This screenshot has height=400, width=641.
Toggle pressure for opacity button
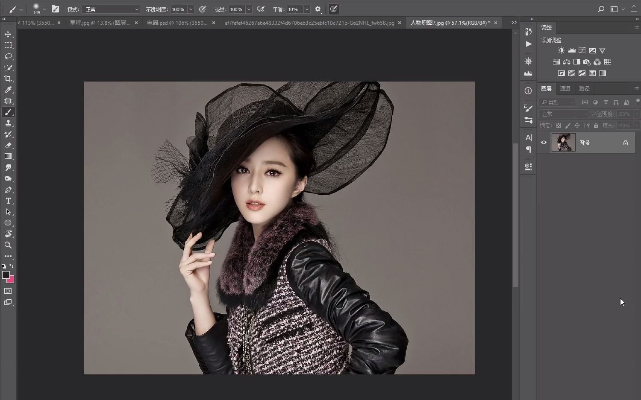pos(203,9)
